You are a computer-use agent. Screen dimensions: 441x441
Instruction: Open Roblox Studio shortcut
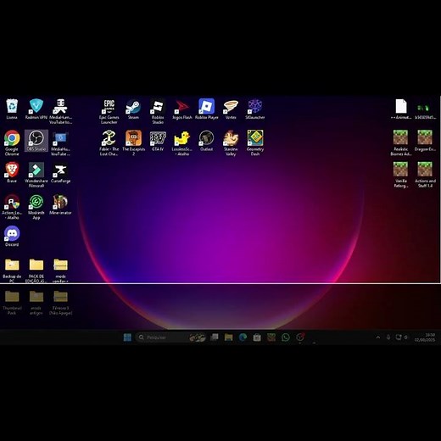(x=158, y=111)
